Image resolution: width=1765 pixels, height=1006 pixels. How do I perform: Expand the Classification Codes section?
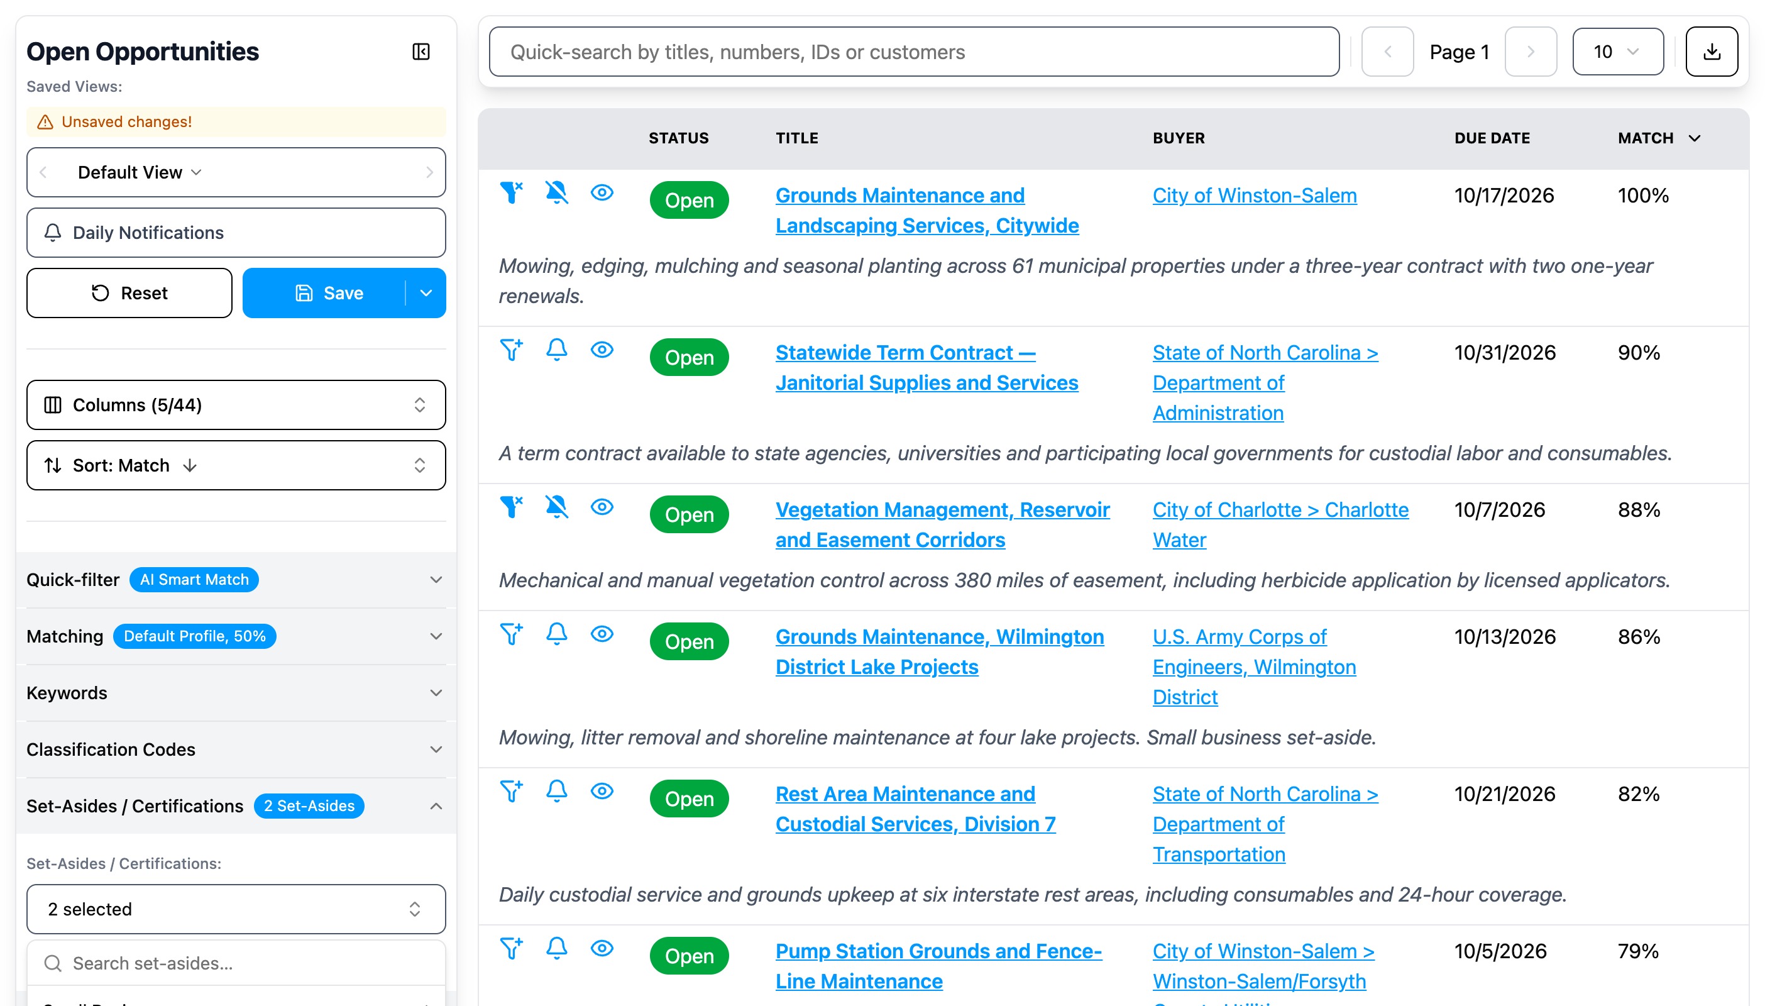[236, 749]
